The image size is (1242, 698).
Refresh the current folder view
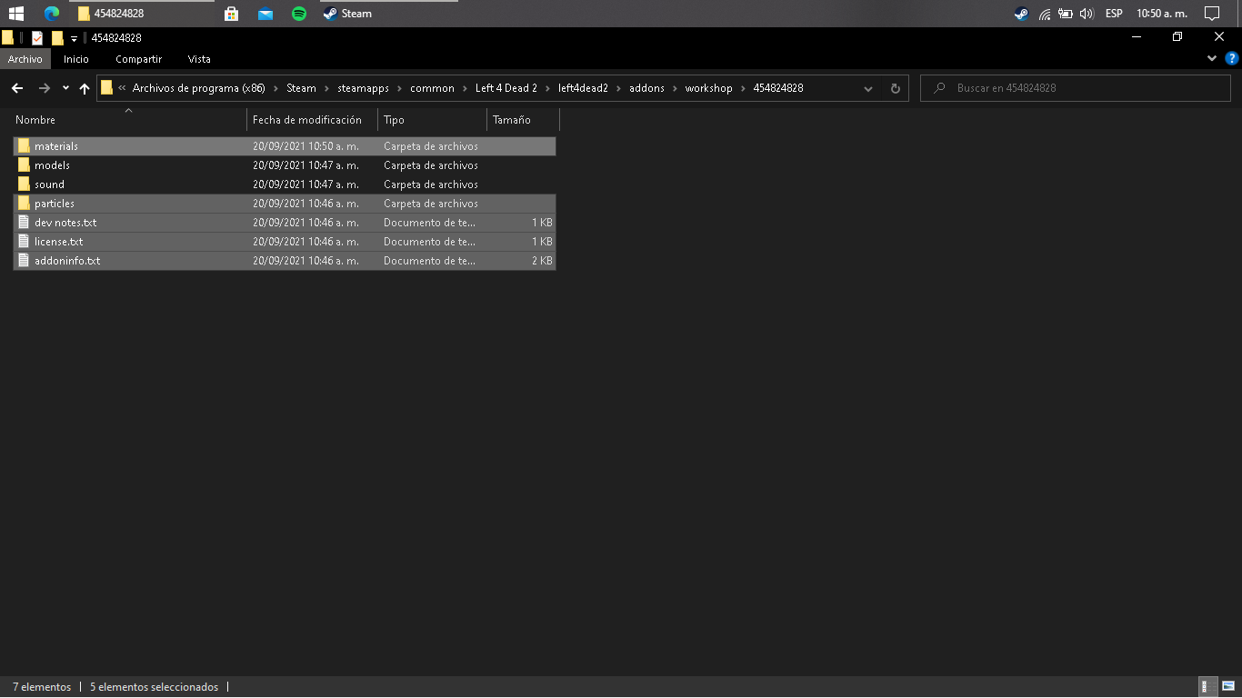pos(896,88)
